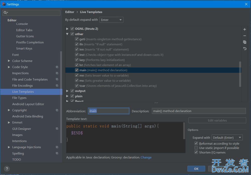Viewport: 251px width, 175px height.
Task: Click project-level icon beside Code Style
Action: pos(57,67)
